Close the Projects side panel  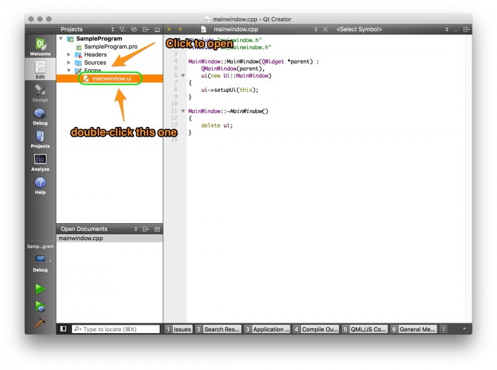point(157,30)
